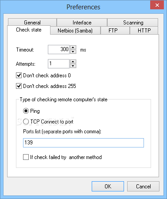Click the Preferences window title
167x199 pixels.
click(x=83, y=7)
